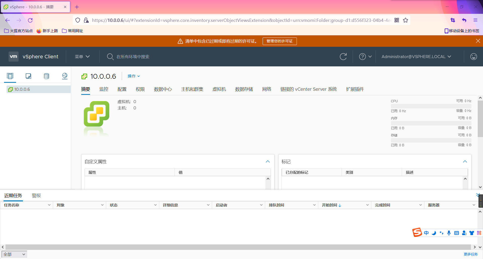This screenshot has height=259, width=483.
Task: Open VMs and Templates inventory view icon
Action: click(x=28, y=76)
